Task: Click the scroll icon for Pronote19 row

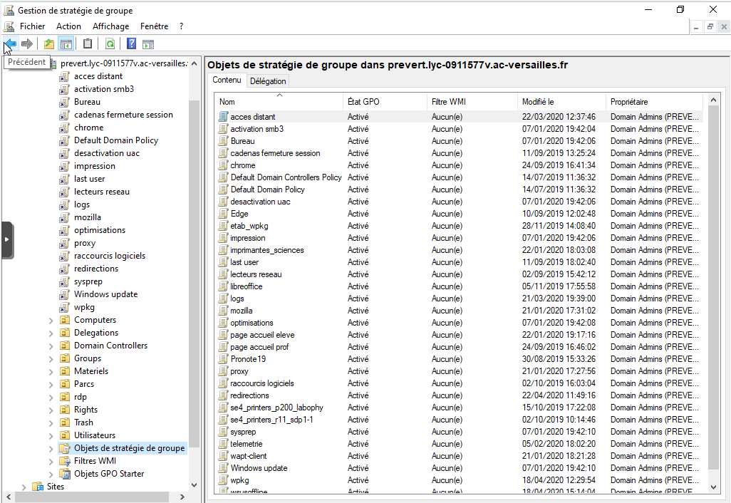Action: coord(223,359)
